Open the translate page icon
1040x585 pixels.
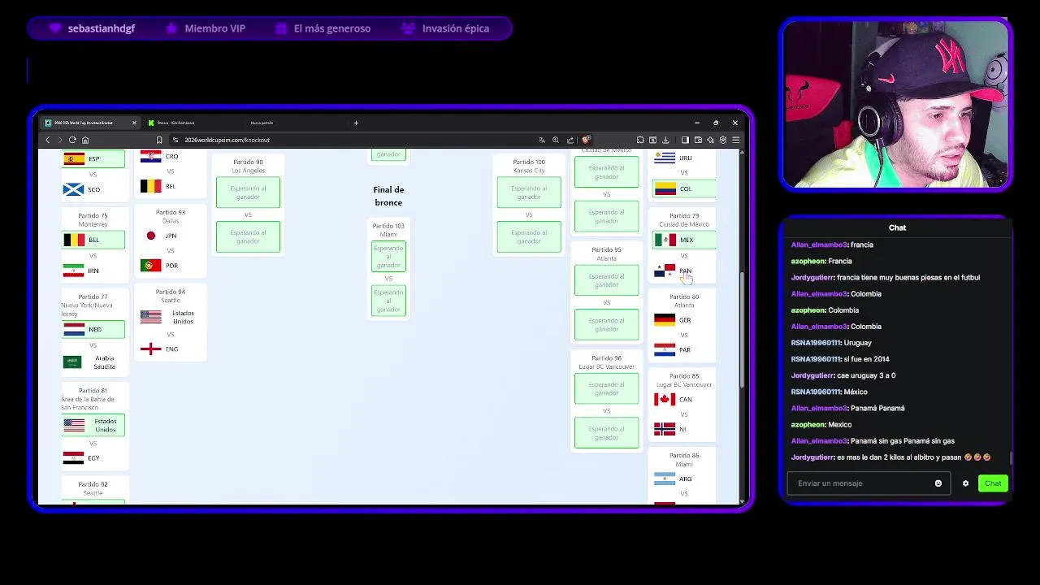(542, 140)
